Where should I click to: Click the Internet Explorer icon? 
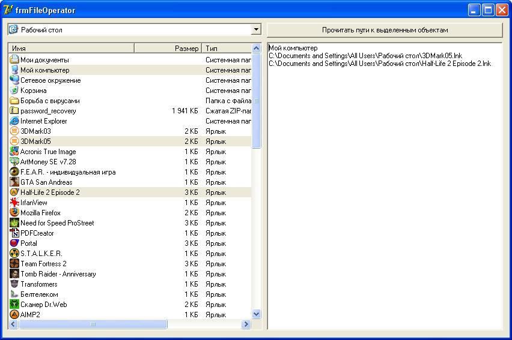(14, 121)
